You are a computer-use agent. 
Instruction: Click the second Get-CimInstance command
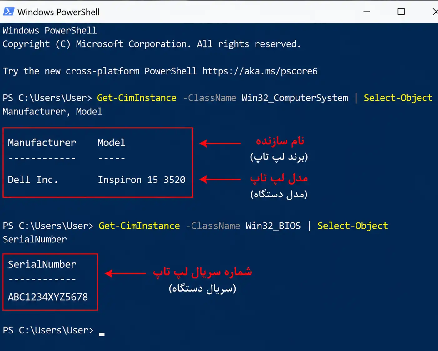[x=139, y=226]
